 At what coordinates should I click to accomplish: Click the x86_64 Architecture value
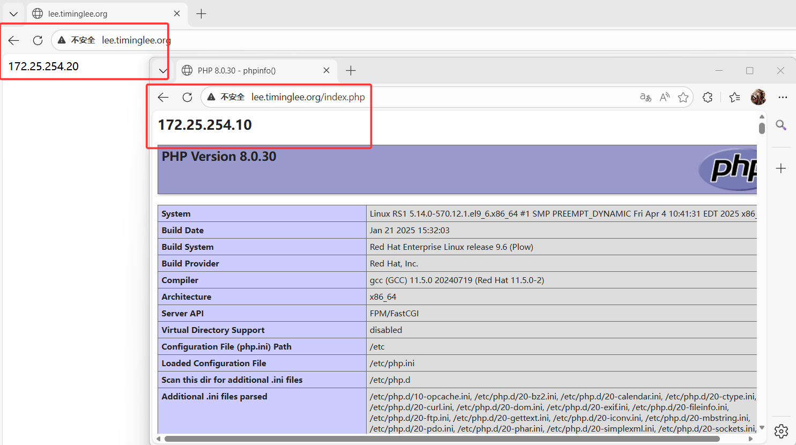383,296
